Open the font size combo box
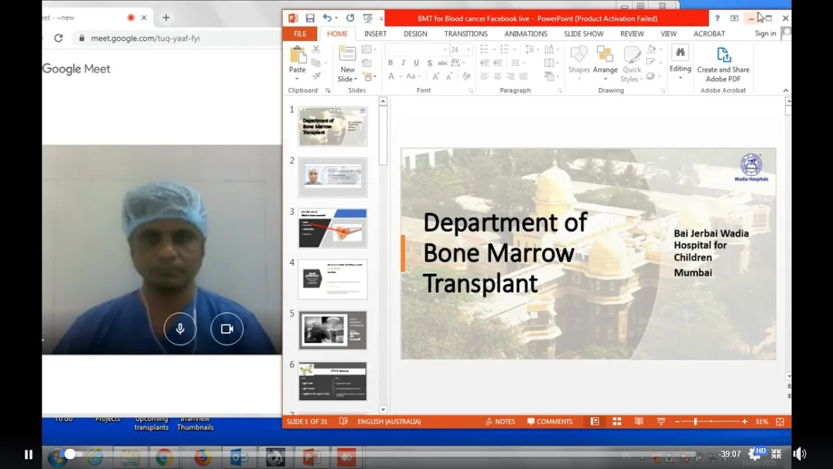Image resolution: width=833 pixels, height=469 pixels. pyautogui.click(x=460, y=50)
